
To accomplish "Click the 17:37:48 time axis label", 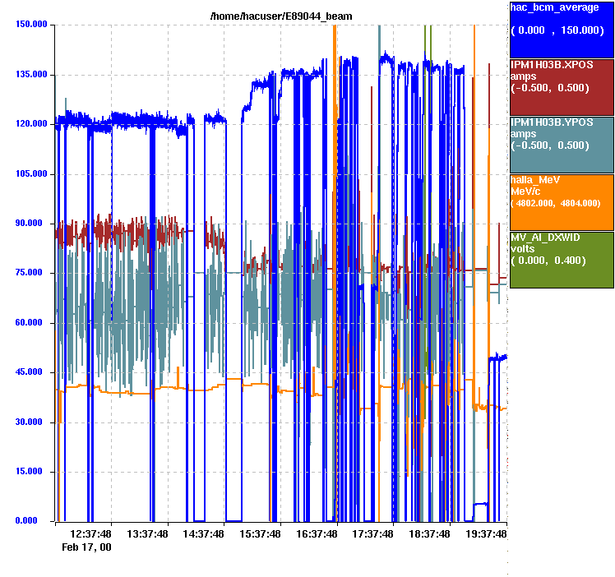I will tap(372, 533).
